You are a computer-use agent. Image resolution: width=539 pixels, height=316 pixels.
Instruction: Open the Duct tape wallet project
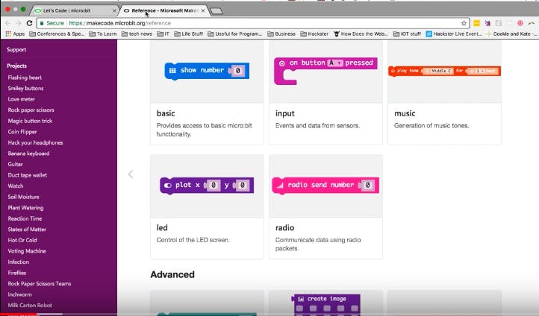(x=27, y=175)
